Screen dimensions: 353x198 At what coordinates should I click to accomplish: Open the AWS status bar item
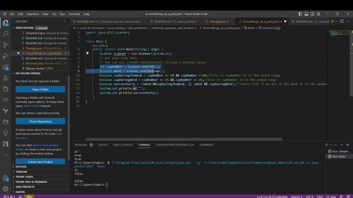(29, 196)
